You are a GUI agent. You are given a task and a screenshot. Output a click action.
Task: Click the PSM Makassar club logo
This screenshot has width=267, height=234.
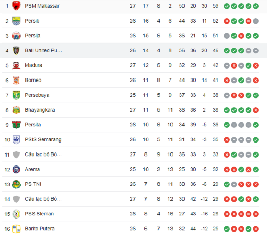click(x=16, y=6)
